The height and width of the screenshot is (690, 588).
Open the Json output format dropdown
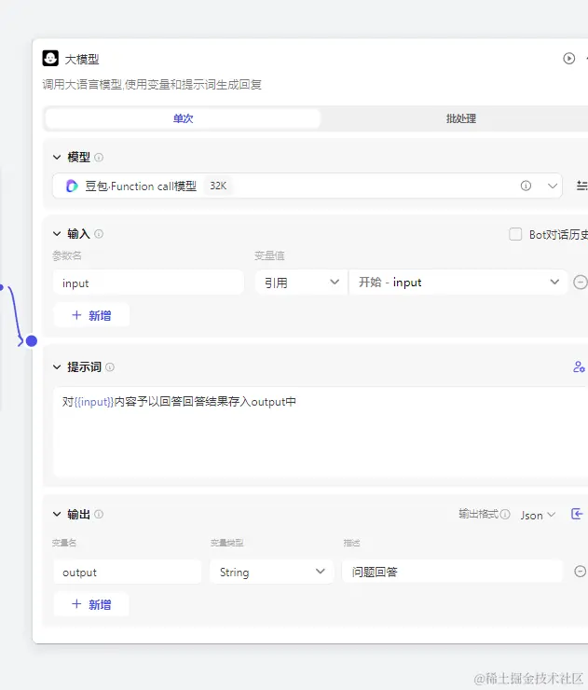(538, 515)
